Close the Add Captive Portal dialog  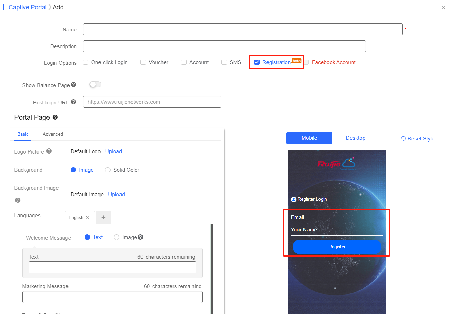coord(443,8)
